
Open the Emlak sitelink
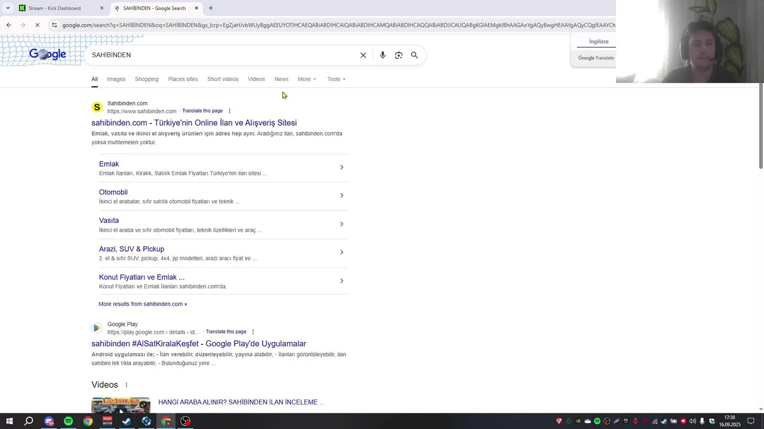109,164
